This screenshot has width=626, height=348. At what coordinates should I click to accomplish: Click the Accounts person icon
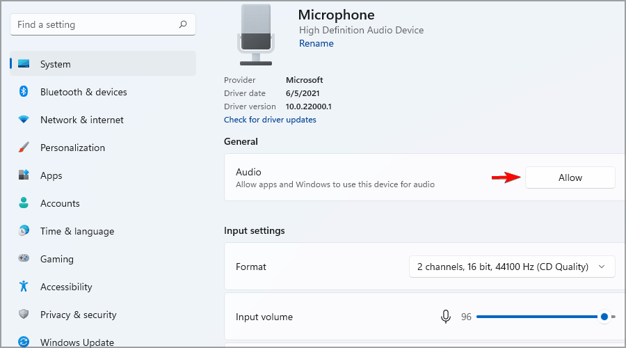click(x=24, y=203)
